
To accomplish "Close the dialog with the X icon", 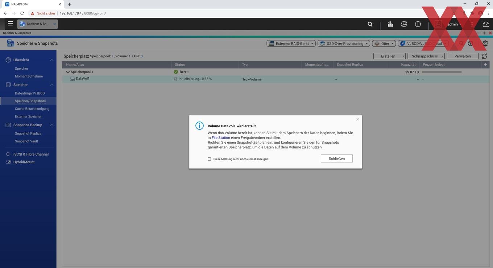I will [358, 119].
